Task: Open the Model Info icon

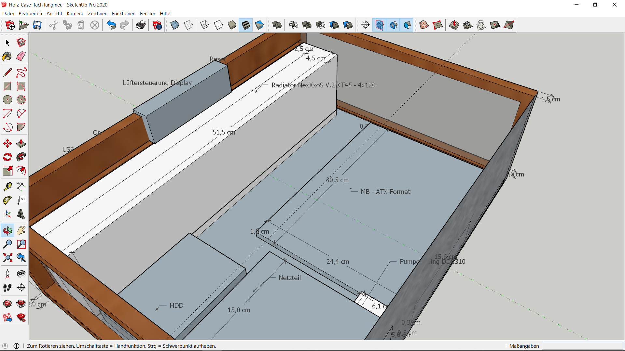Action: point(157,25)
